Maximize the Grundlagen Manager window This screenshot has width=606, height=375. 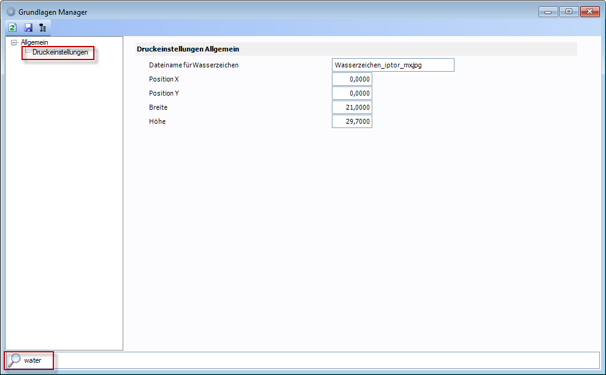(569, 12)
